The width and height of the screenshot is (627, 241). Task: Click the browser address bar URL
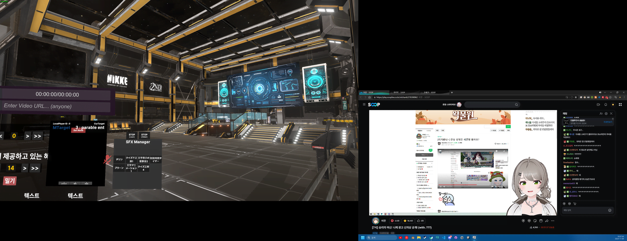click(x=397, y=97)
